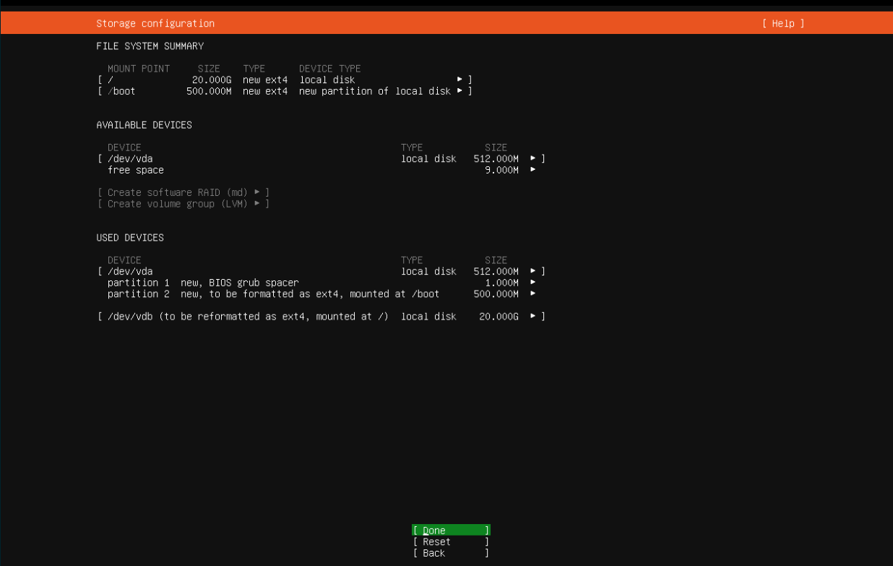Screen dimensions: 893x566
Task: Expand the root mount point row arrow
Action: (x=460, y=80)
